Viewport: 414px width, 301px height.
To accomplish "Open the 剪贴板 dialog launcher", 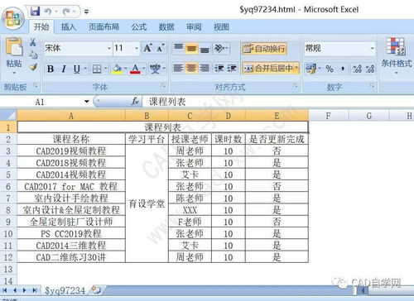I will pyautogui.click(x=36, y=86).
